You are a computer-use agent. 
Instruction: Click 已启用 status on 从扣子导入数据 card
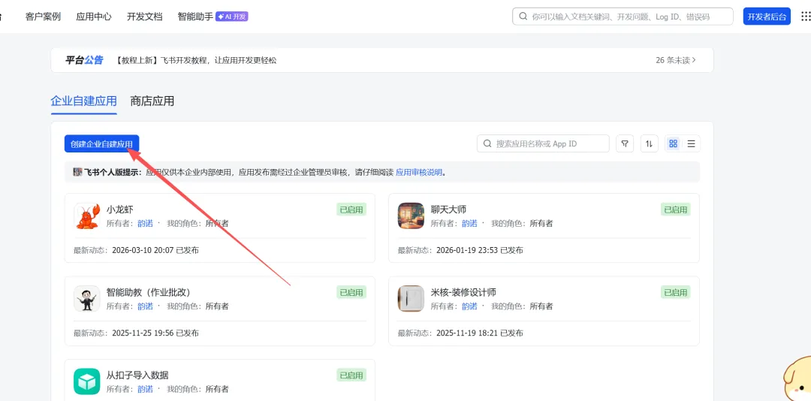[x=351, y=375]
